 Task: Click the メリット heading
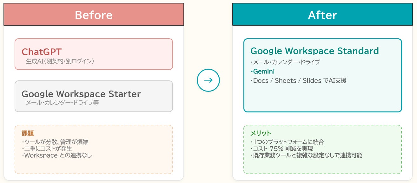click(261, 133)
